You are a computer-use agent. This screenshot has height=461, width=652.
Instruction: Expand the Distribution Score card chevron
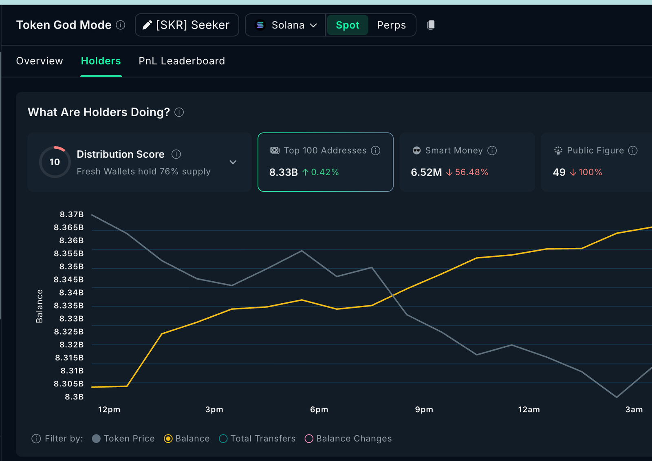click(x=233, y=162)
